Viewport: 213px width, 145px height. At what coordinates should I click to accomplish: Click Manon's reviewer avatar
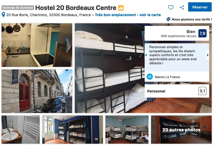pos(150,77)
